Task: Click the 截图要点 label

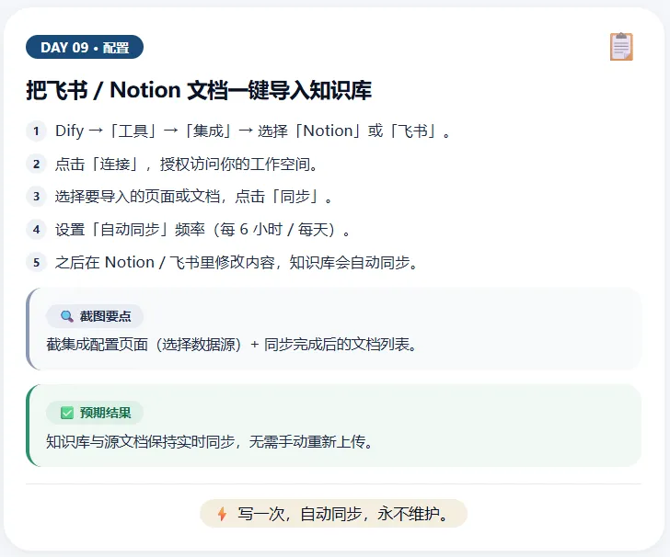Action: pos(105,316)
